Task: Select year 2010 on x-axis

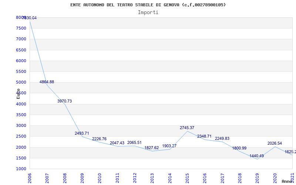Action: (100, 177)
